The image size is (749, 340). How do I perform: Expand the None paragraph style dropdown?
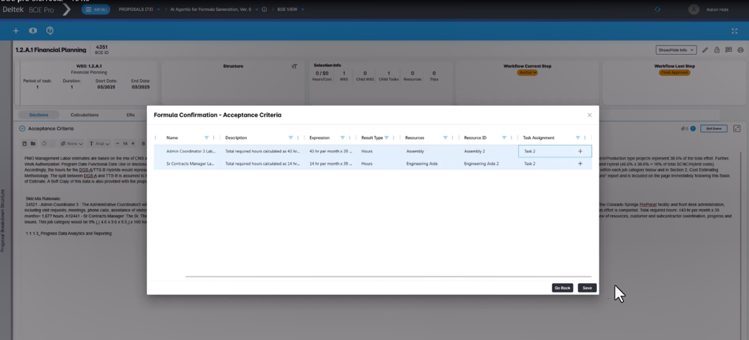(x=71, y=143)
